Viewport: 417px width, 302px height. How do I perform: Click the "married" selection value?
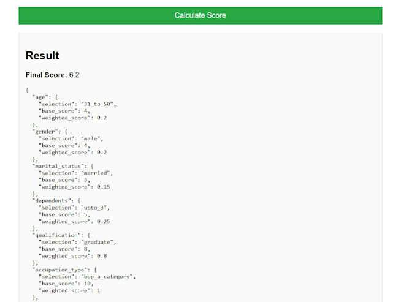click(x=96, y=173)
